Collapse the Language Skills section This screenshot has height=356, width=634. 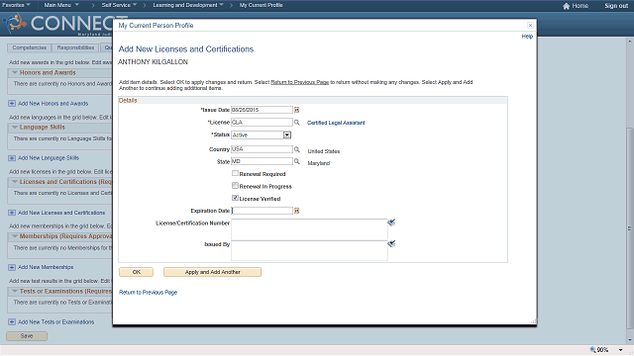pyautogui.click(x=15, y=128)
